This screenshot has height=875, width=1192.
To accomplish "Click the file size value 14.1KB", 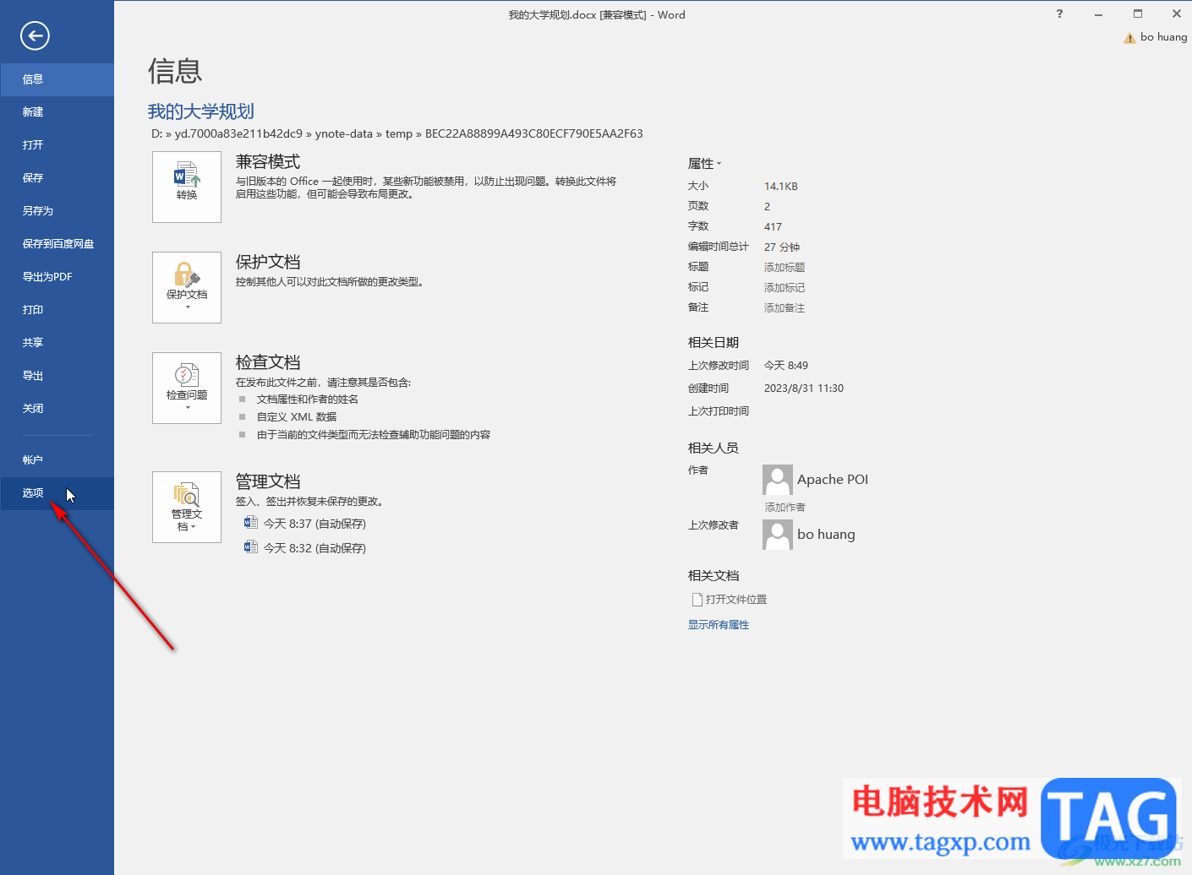I will tap(781, 187).
